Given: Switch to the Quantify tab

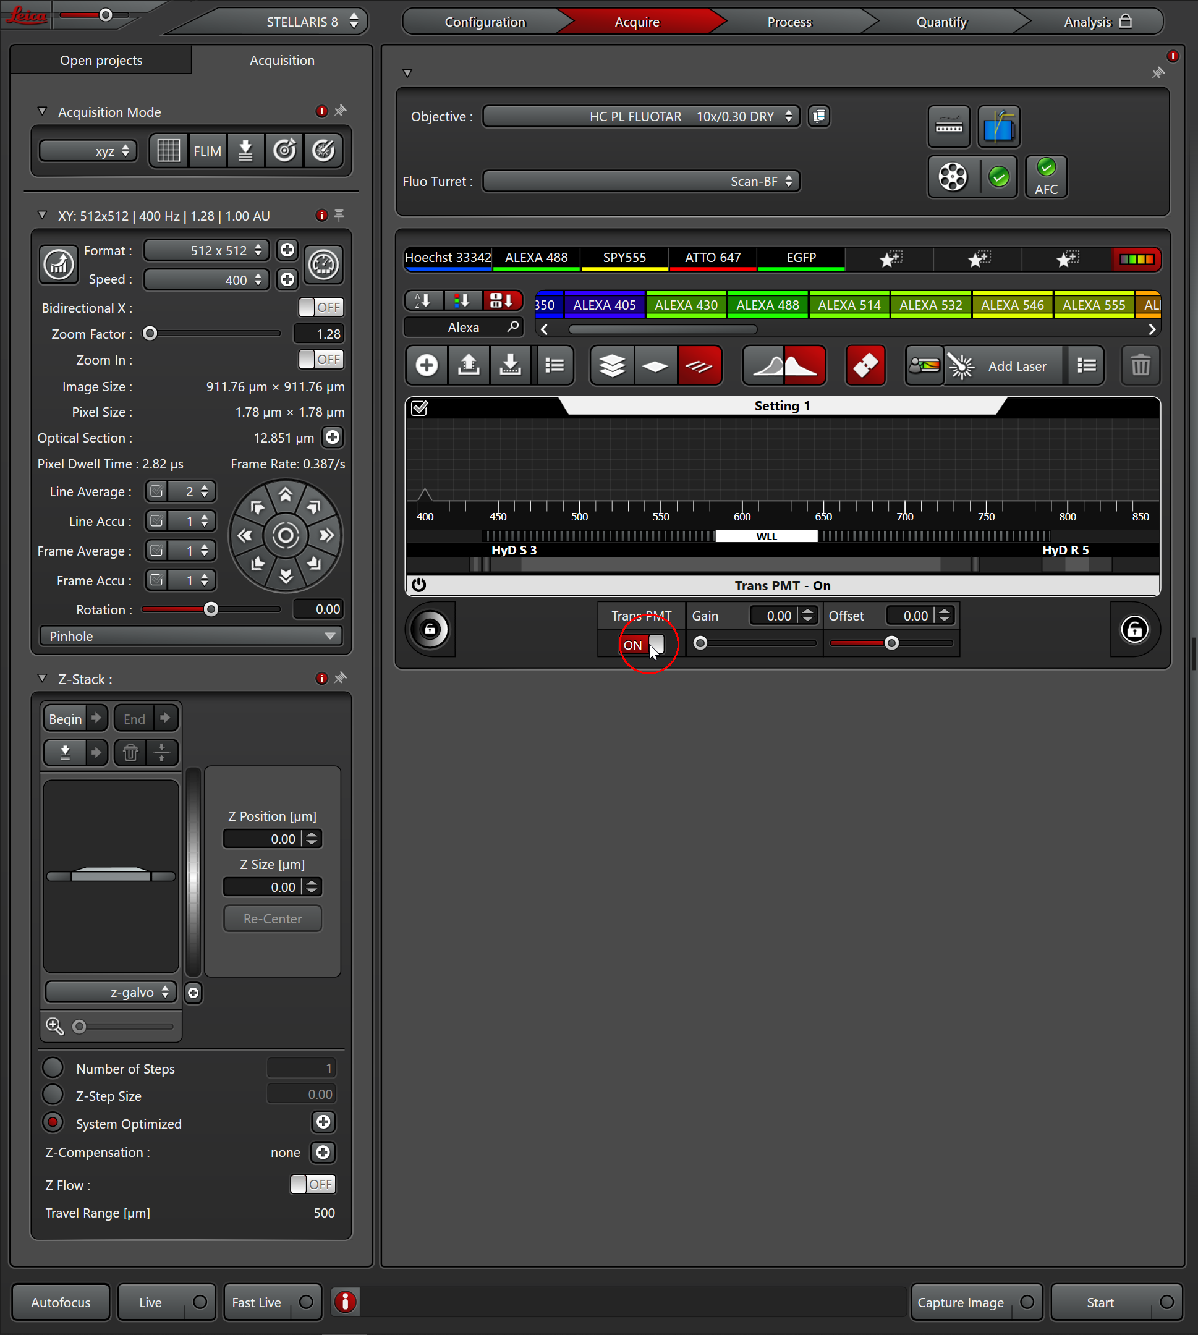Looking at the screenshot, I should (941, 22).
